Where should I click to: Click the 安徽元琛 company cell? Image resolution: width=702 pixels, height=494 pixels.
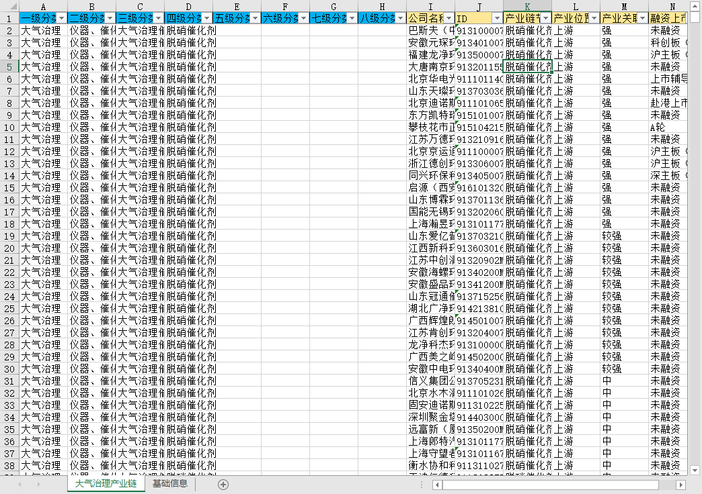(x=431, y=42)
